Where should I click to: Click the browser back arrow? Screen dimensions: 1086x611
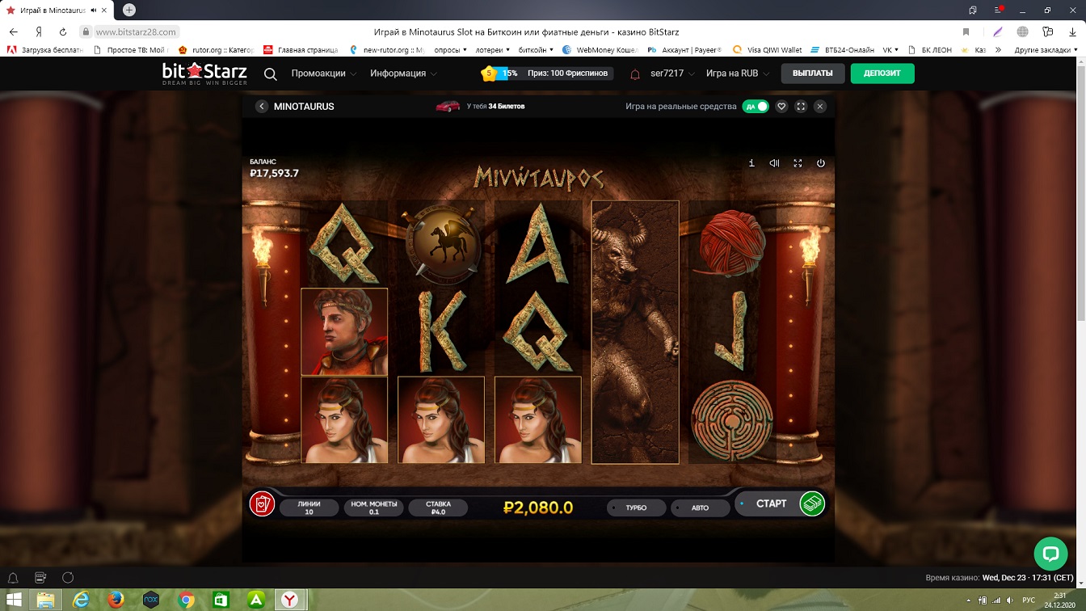(13, 32)
